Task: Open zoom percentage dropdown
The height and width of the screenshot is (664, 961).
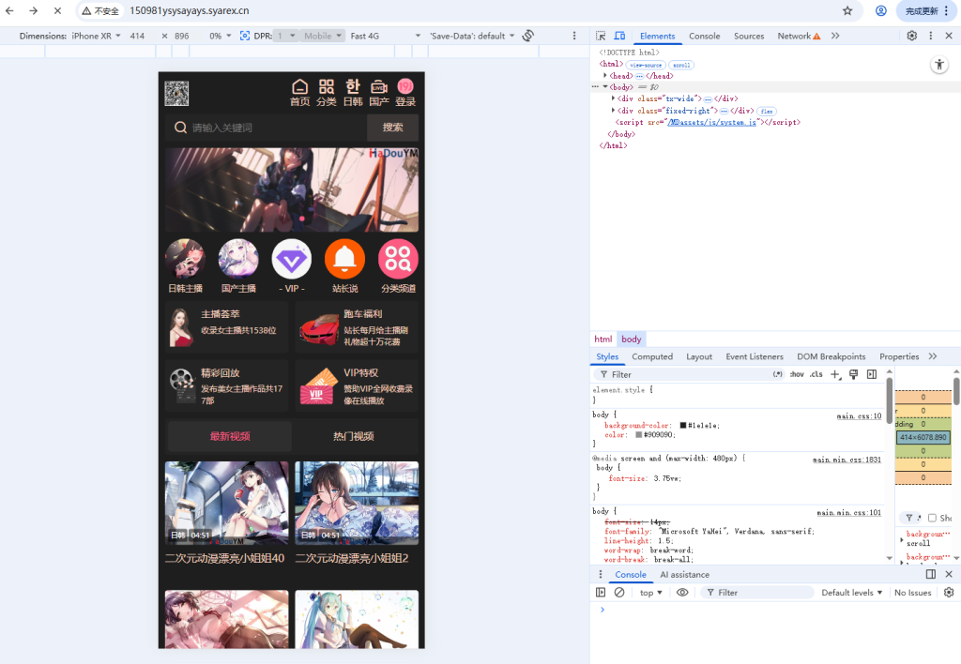Action: 220,36
